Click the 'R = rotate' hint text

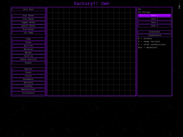(x=145, y=39)
